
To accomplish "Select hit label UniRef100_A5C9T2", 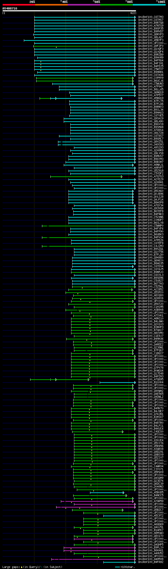I will 151,515.
